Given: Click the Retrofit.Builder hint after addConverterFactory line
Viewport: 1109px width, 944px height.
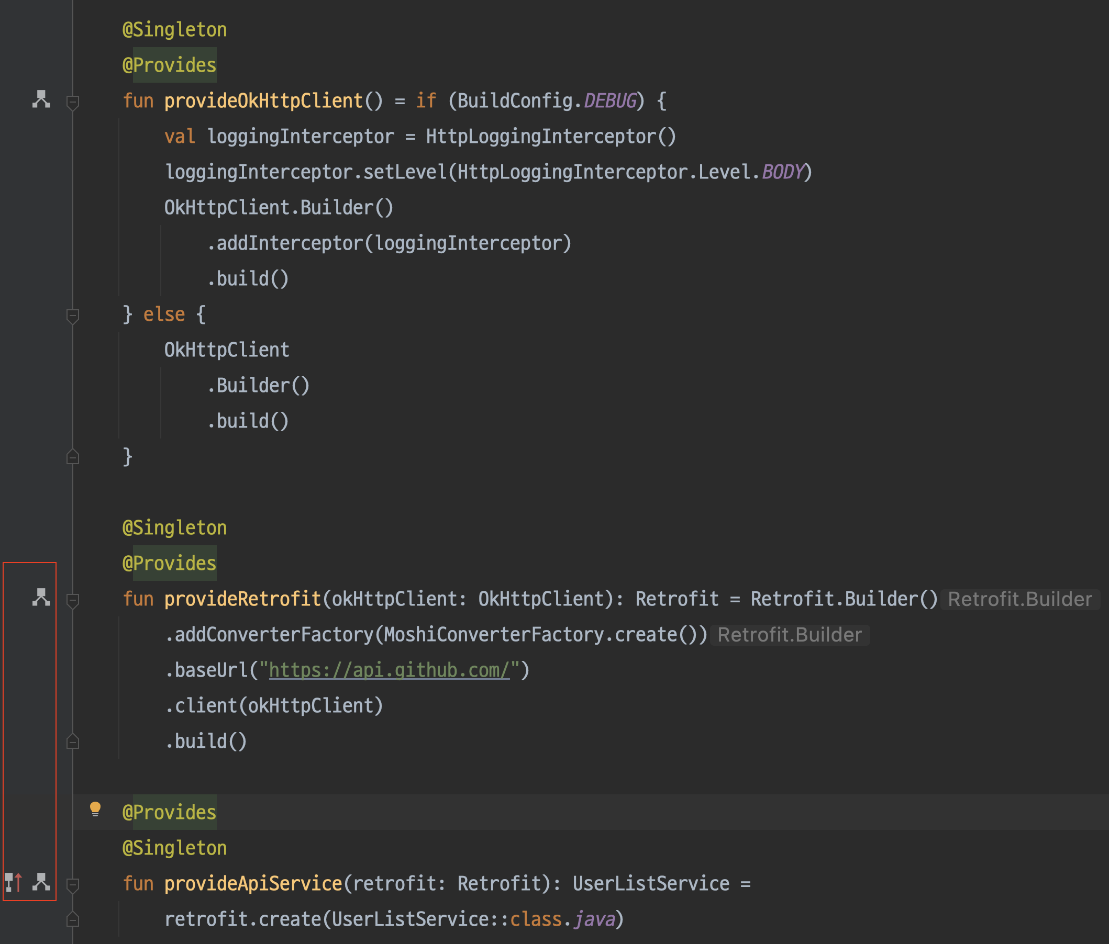Looking at the screenshot, I should pyautogui.click(x=790, y=635).
